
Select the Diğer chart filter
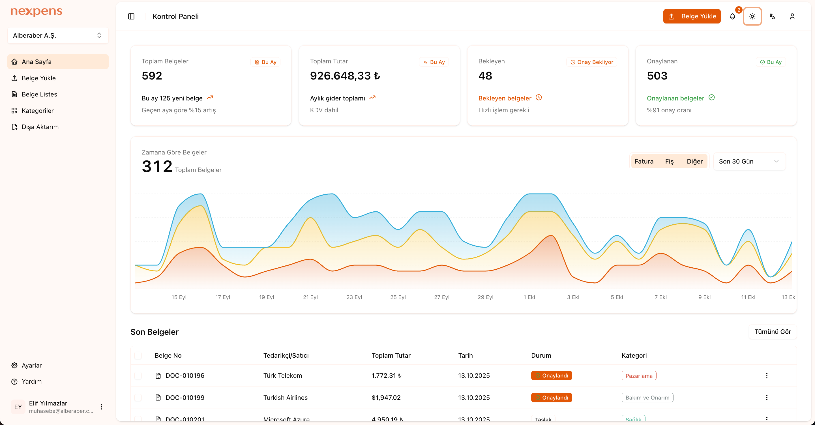(694, 161)
